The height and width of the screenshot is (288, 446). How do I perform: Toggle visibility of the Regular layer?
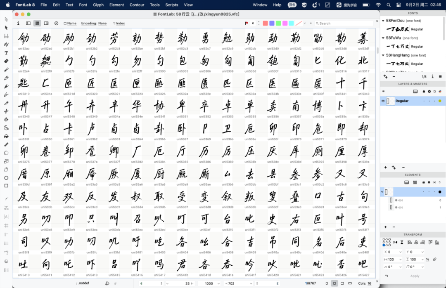tap(383, 101)
